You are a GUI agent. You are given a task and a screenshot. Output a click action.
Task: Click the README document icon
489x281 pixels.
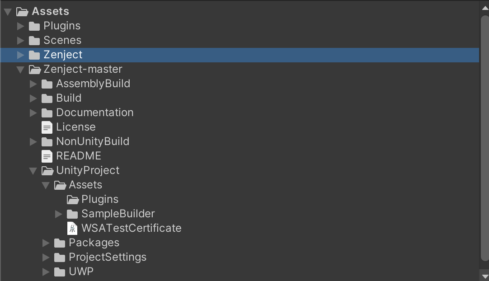(x=47, y=156)
